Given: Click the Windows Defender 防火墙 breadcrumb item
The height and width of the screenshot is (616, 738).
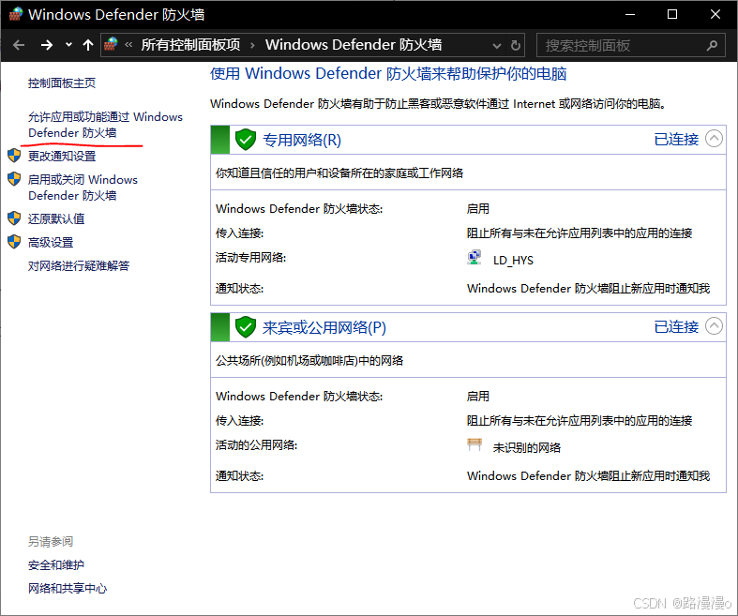Looking at the screenshot, I should [x=354, y=45].
